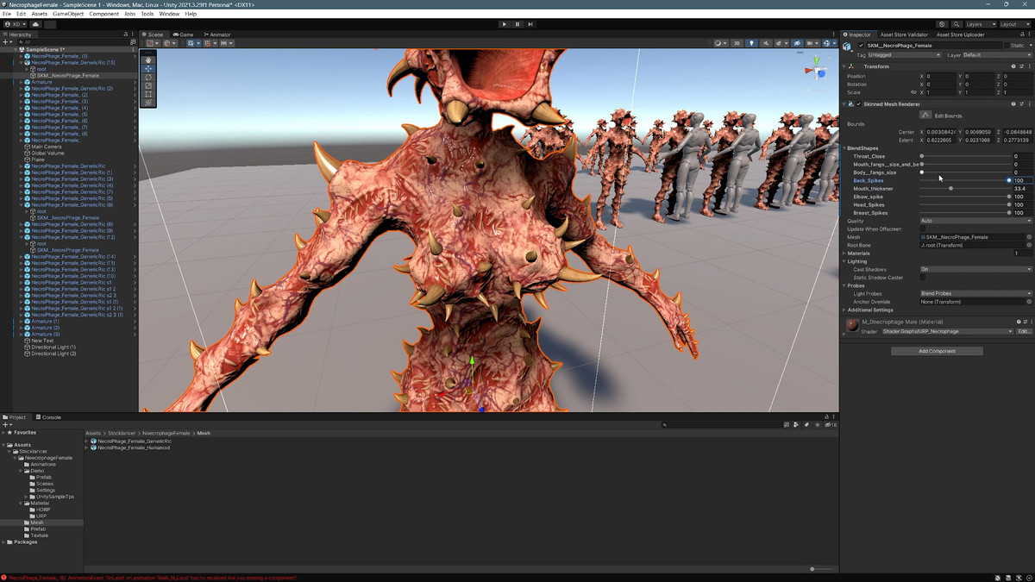Enable Static Shadow Caster checkbox
1035x582 pixels.
coord(923,277)
